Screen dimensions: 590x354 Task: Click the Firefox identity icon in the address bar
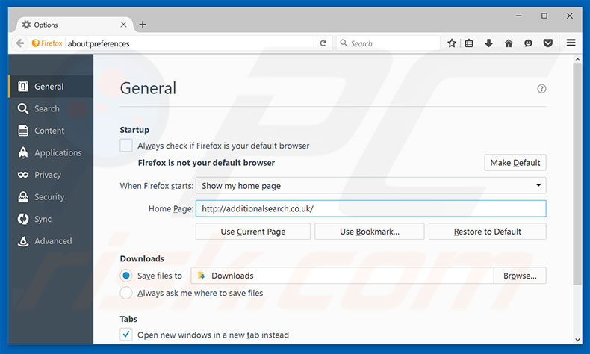coord(36,43)
